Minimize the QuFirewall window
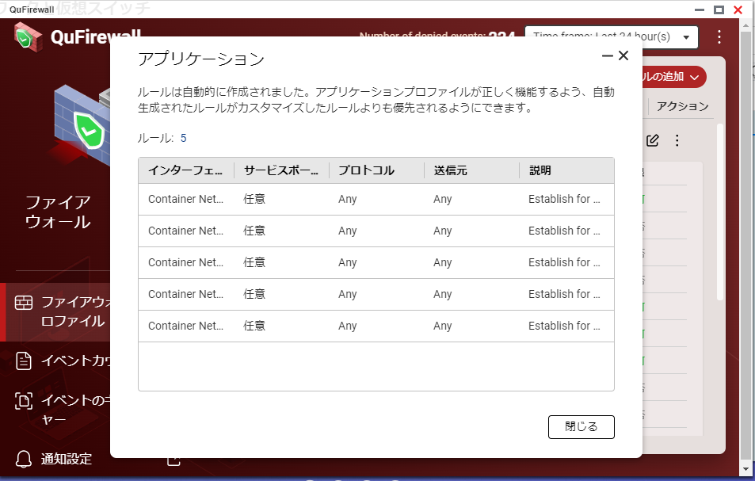 point(700,10)
